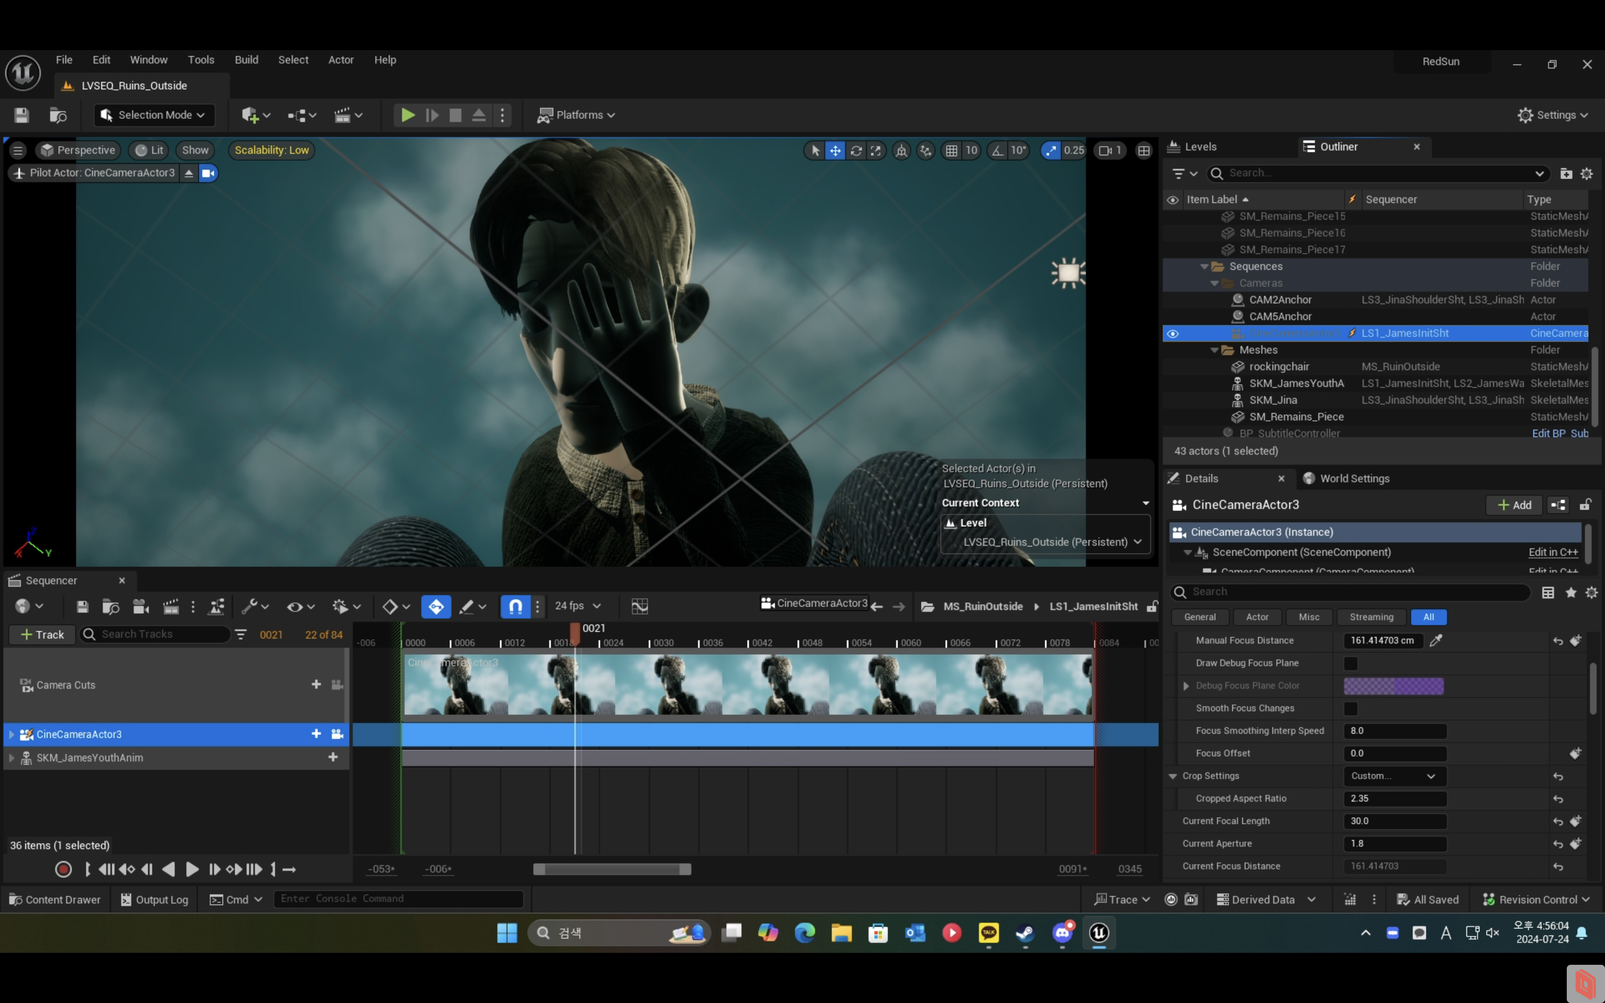Viewport: 1605px width, 1003px height.
Task: Toggle Sequencer auto-key button
Action: coord(436,606)
